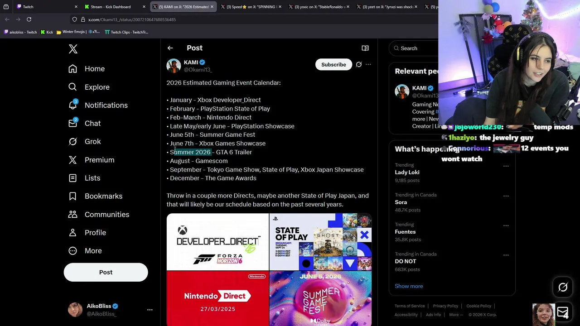Open the Kick bookmark
The image size is (580, 326).
(47, 32)
